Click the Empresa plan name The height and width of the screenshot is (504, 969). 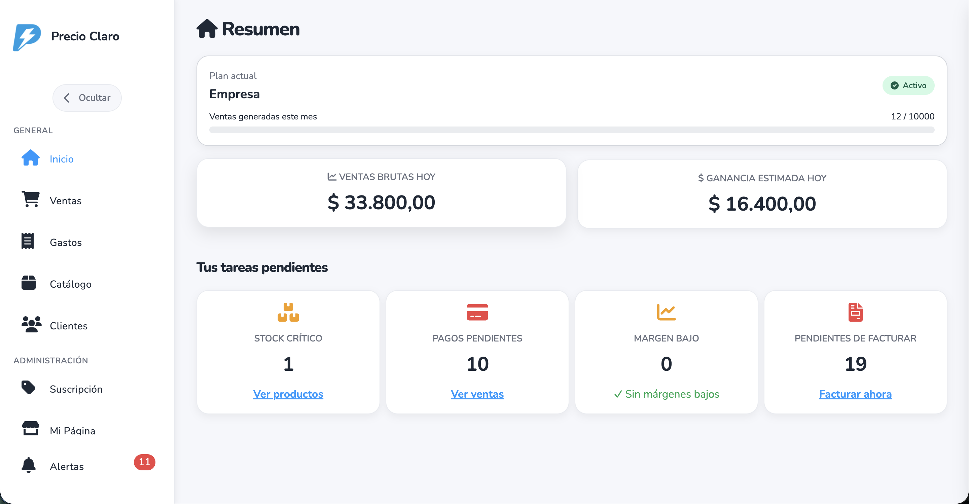[235, 94]
